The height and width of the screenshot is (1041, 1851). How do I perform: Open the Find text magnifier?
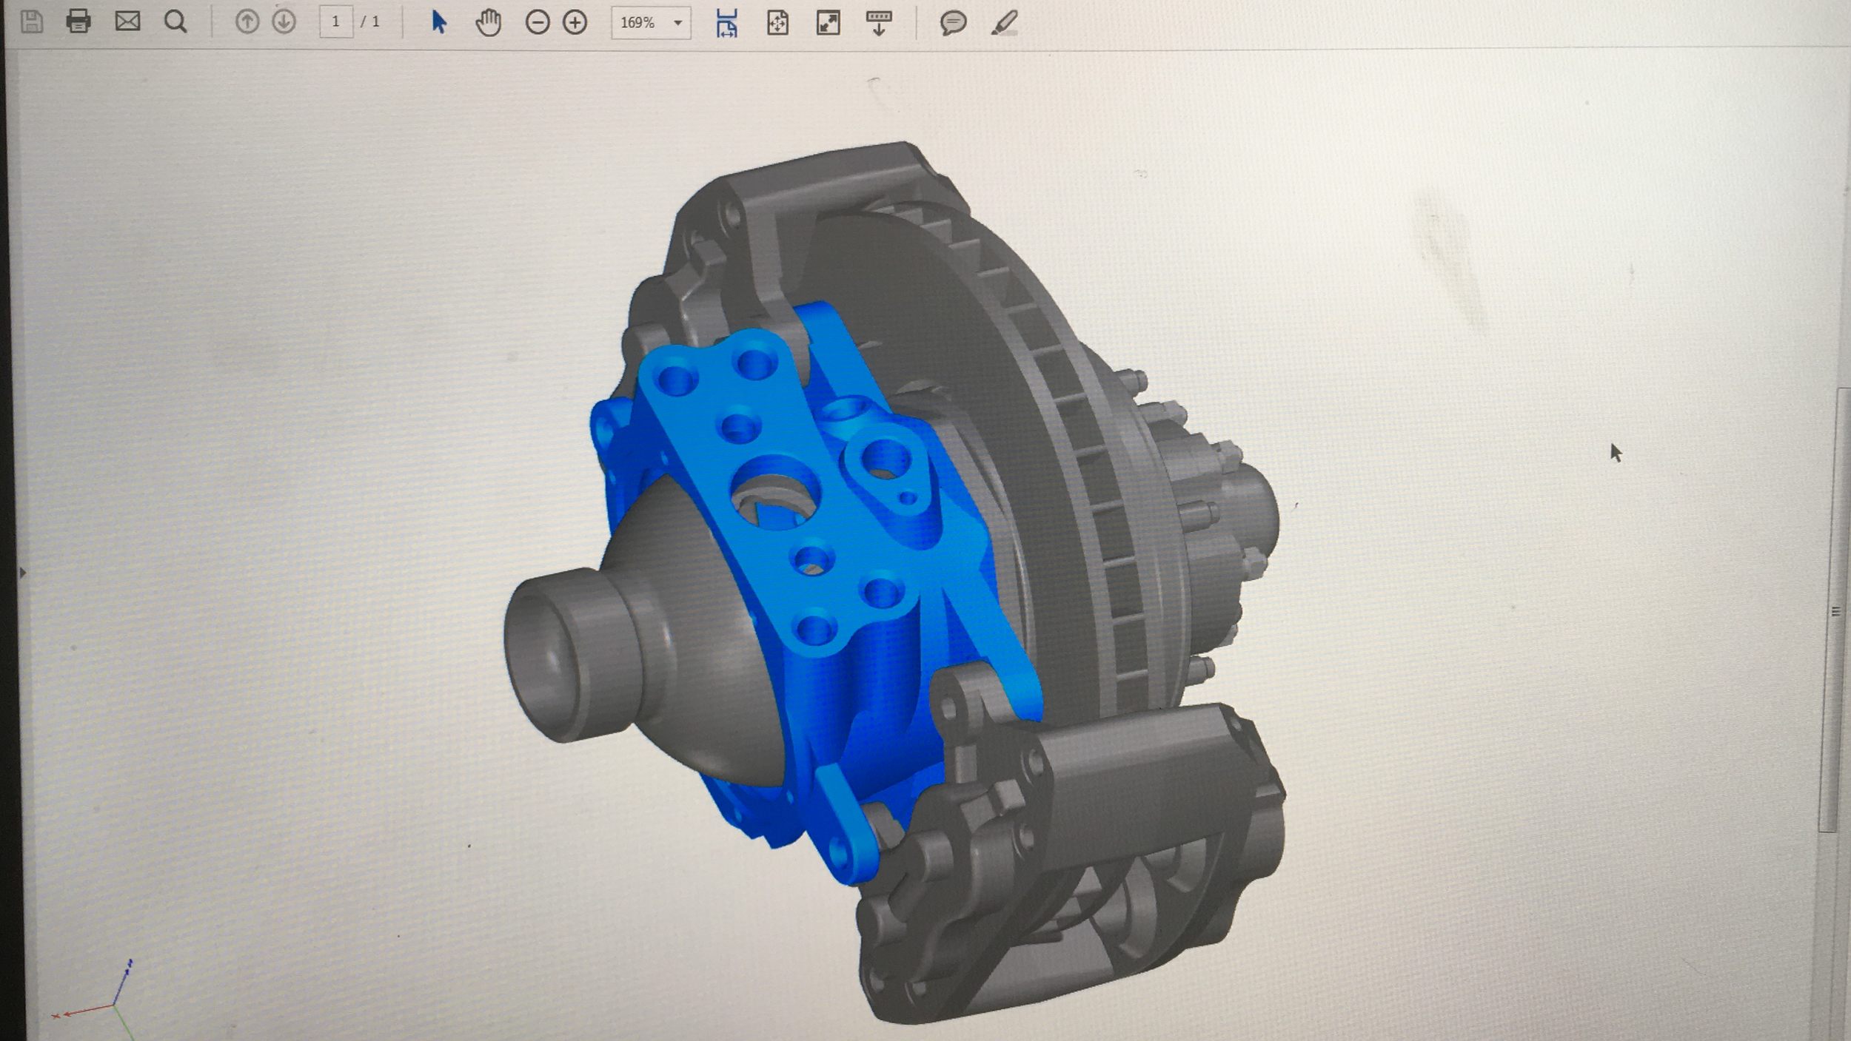175,22
